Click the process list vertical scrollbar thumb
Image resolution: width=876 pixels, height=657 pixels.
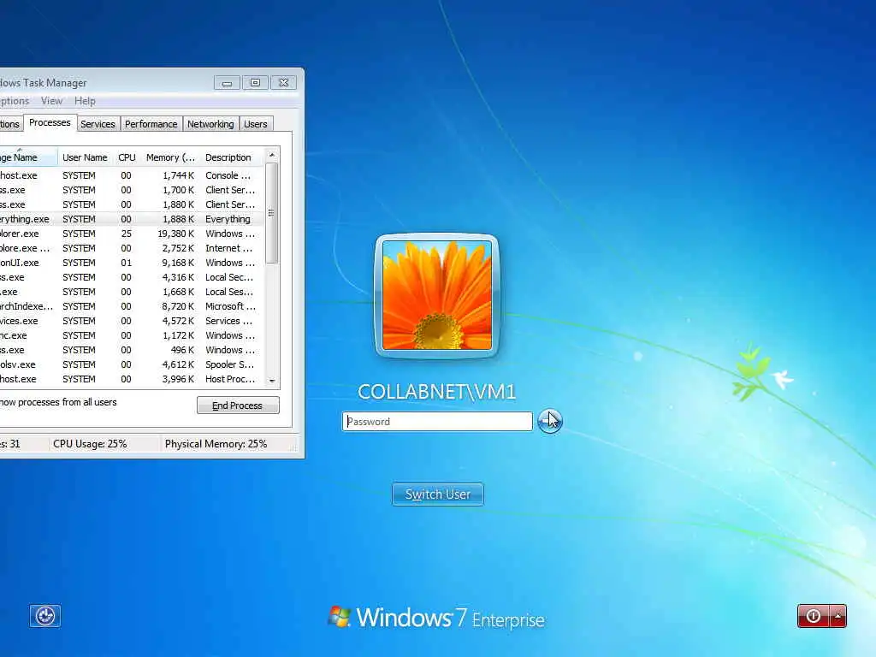click(272, 213)
